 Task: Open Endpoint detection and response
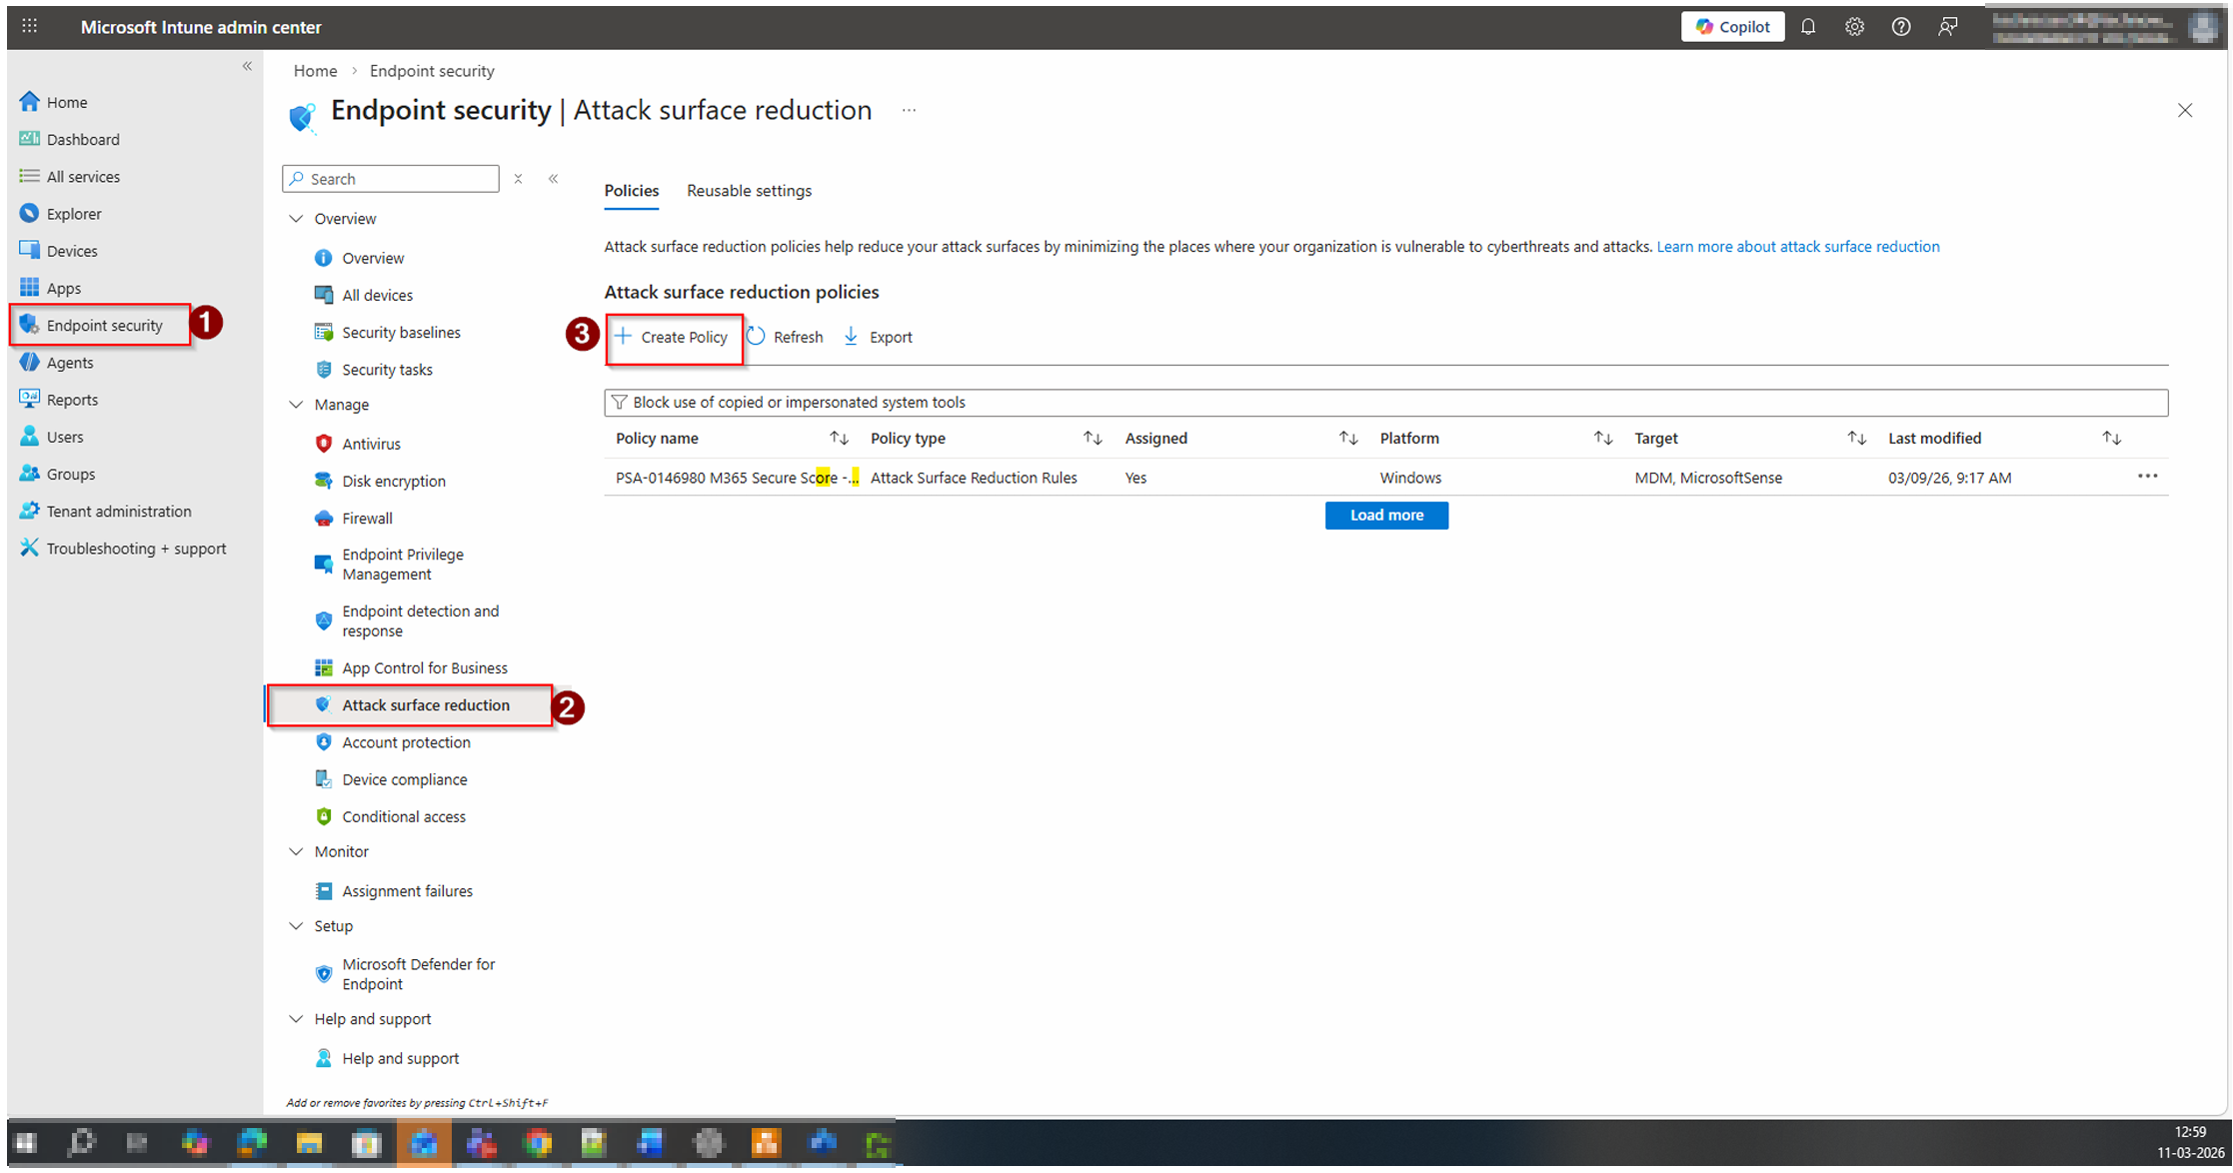point(408,620)
